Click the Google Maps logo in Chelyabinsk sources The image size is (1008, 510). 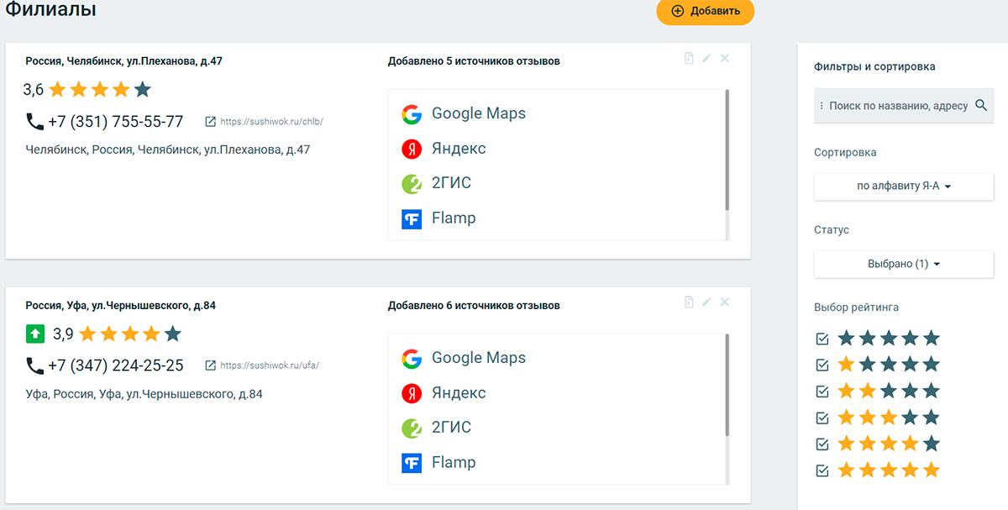click(x=411, y=114)
